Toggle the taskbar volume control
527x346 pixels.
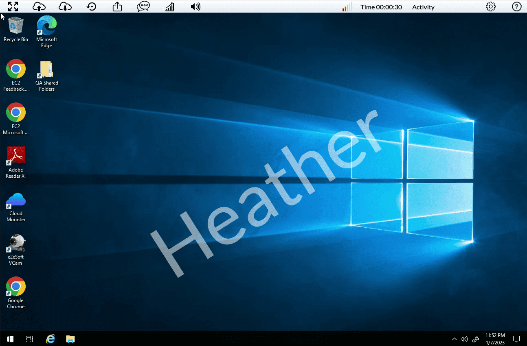464,339
